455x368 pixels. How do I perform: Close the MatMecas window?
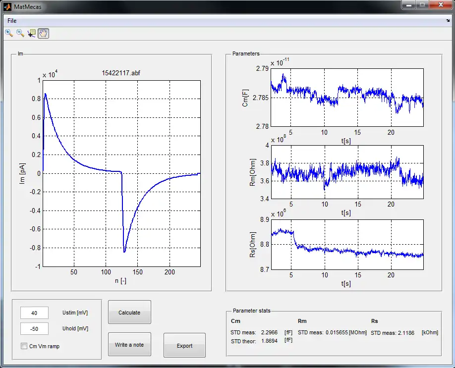click(x=441, y=5)
